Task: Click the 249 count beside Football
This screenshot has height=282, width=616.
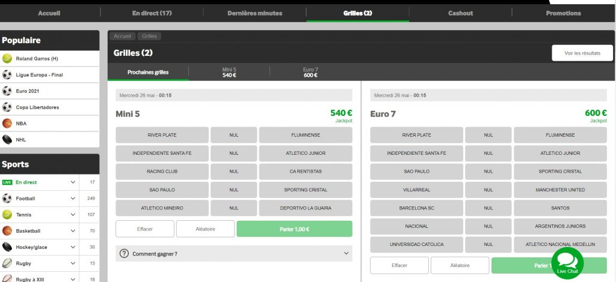Action: [91, 199]
